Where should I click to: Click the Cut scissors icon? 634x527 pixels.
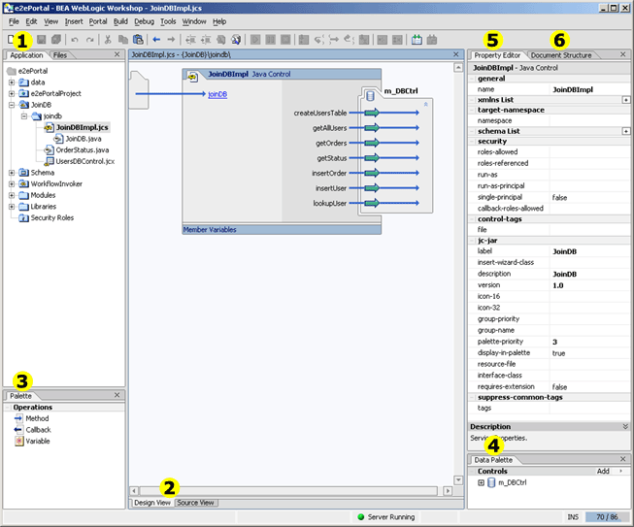pos(108,39)
